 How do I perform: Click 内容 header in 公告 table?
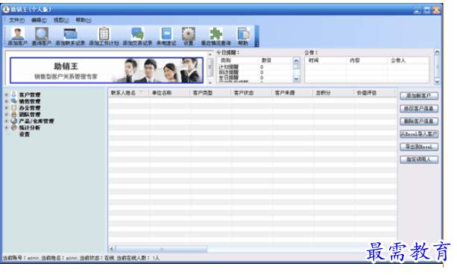368,60
